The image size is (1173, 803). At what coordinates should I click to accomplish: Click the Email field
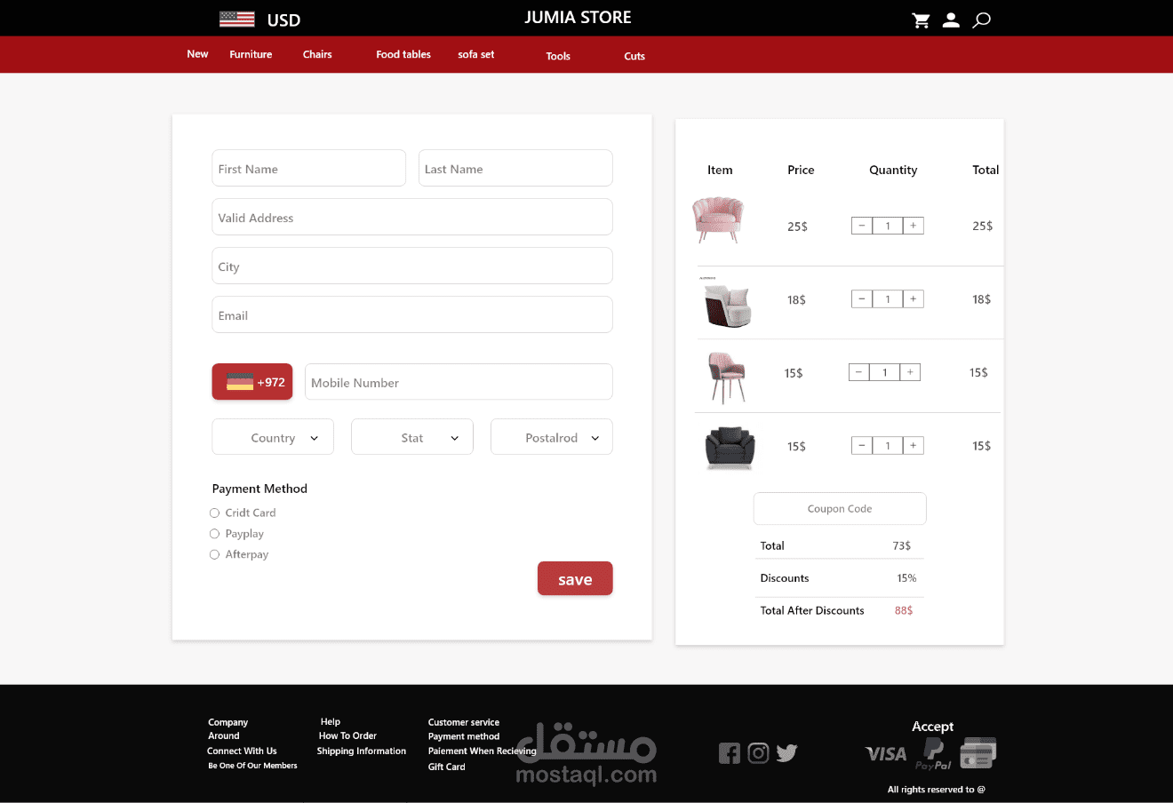(x=412, y=314)
